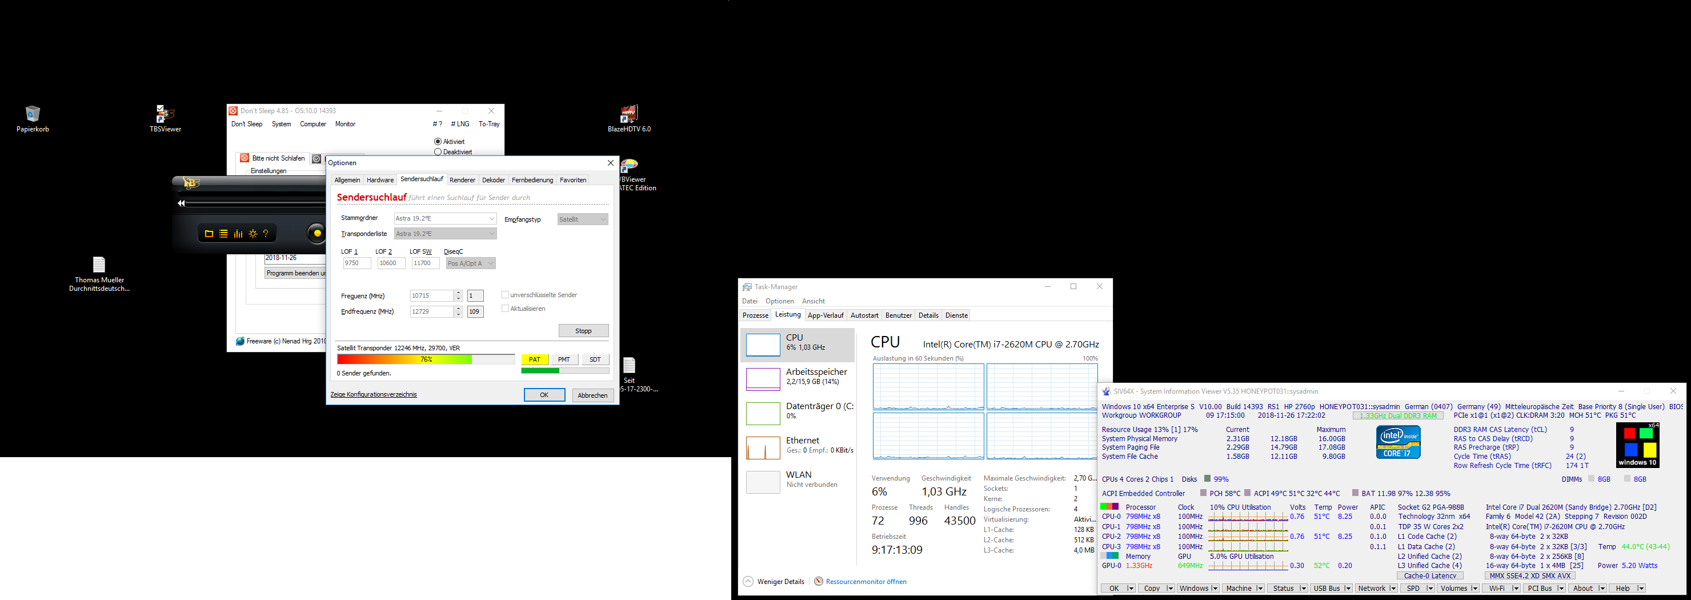This screenshot has height=600, width=1691.
Task: Open the equalizer bars icon in TBS player
Action: coord(238,234)
